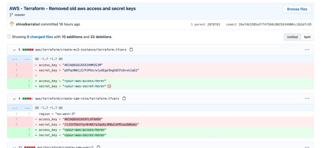Click the 6 changed files link
This screenshot has height=148, width=325.
40,37
